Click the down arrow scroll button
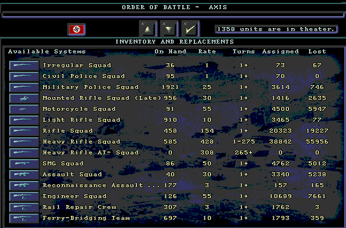This screenshot has width=346, height=228. [x=169, y=29]
